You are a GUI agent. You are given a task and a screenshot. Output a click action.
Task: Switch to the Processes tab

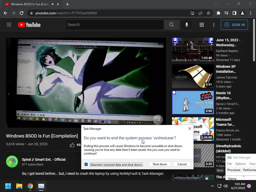click(234, 170)
